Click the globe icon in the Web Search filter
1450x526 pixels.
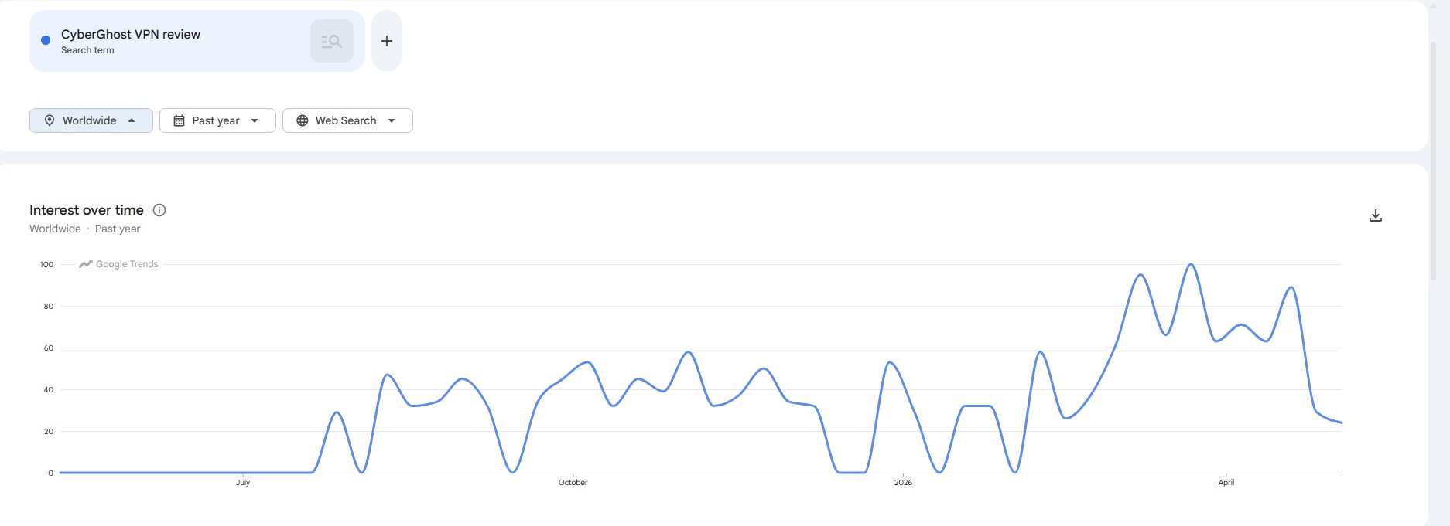[x=303, y=120]
